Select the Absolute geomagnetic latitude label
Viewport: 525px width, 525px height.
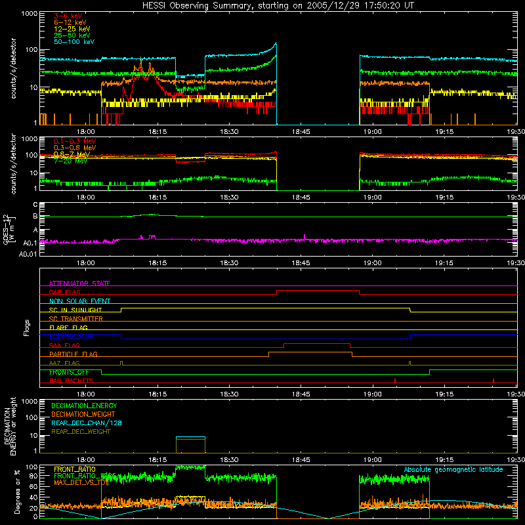[x=453, y=470]
